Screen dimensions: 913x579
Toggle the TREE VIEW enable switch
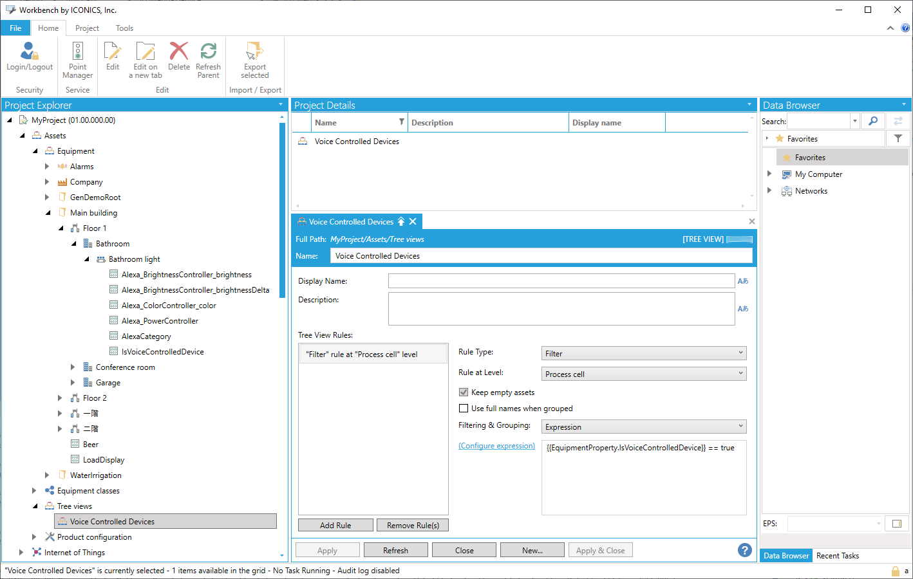point(739,239)
